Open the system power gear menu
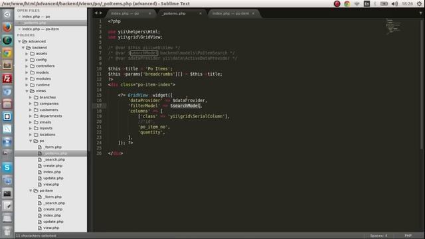 pyautogui.click(x=419, y=4)
